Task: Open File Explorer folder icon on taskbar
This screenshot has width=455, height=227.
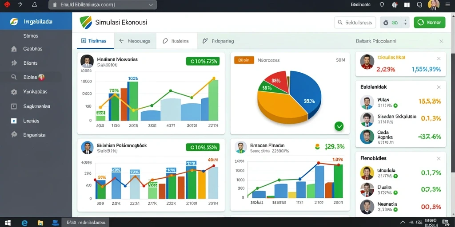Action: click(40, 223)
